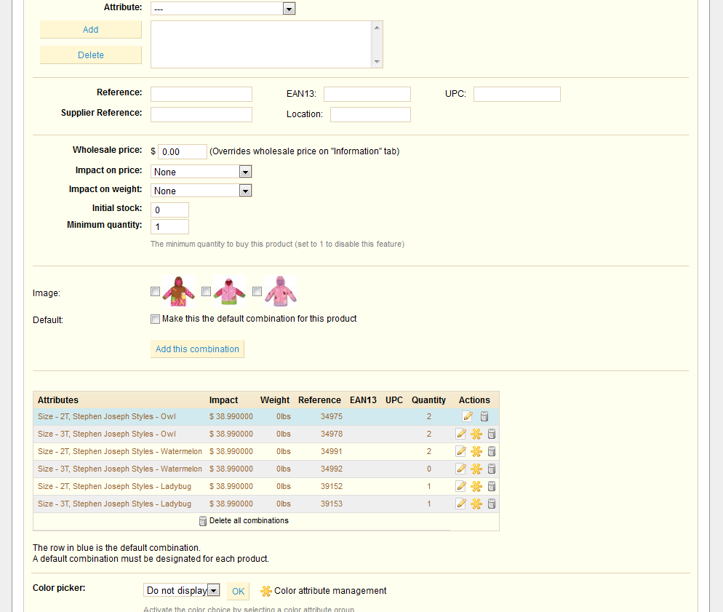Screen dimensions: 723x612
Task: Select the pink ladybug raincoat thumbnail
Action: point(280,292)
